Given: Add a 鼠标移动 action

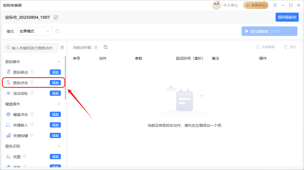Looking at the screenshot, I should pos(55,72).
